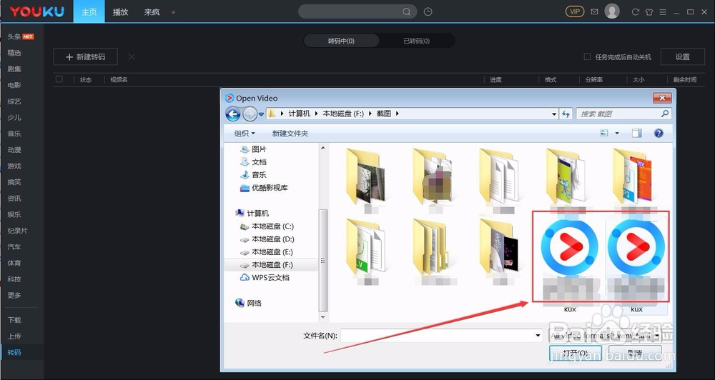
Task: Select 本地磁盘 (E:) in the tree
Action: click(x=272, y=252)
